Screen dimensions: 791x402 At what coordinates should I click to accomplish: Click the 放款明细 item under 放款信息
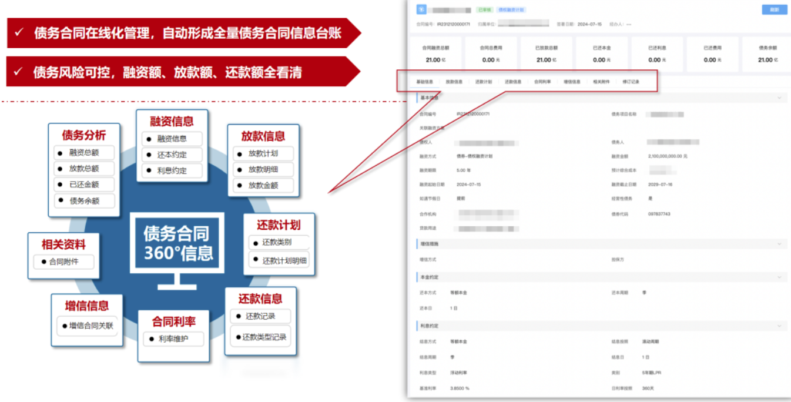point(263,169)
